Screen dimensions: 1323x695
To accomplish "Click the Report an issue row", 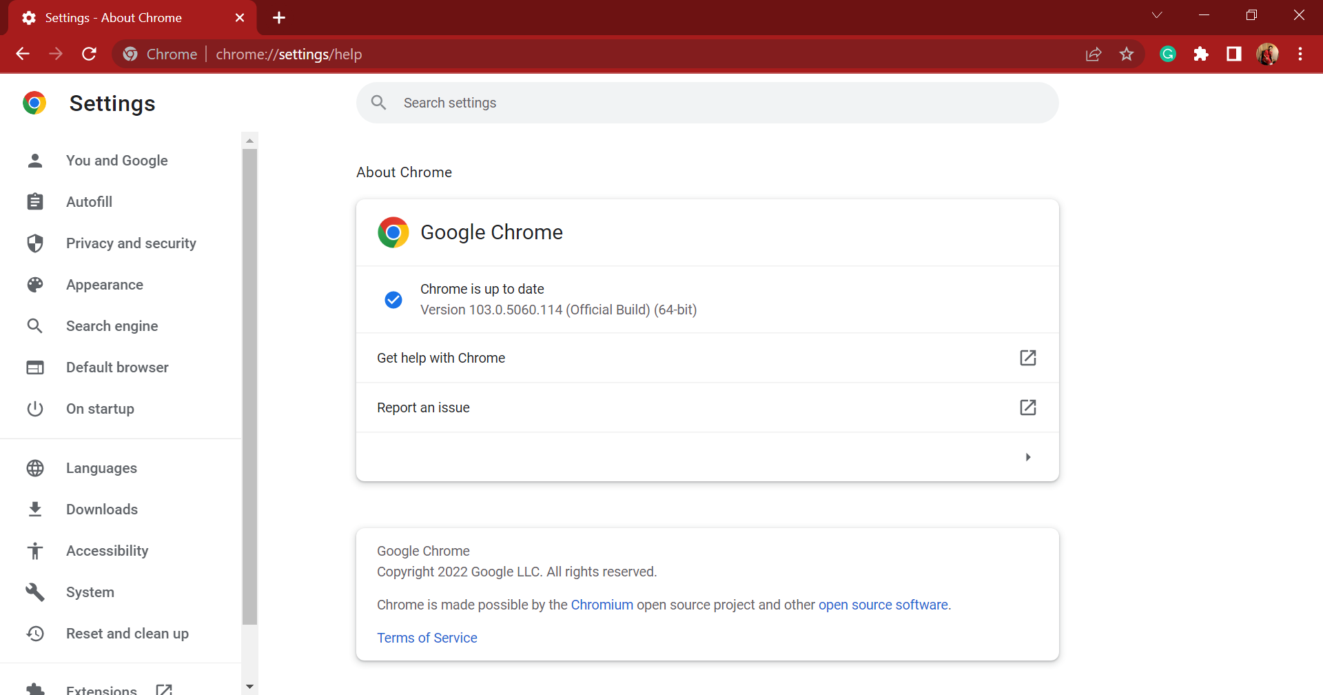I will click(x=708, y=407).
